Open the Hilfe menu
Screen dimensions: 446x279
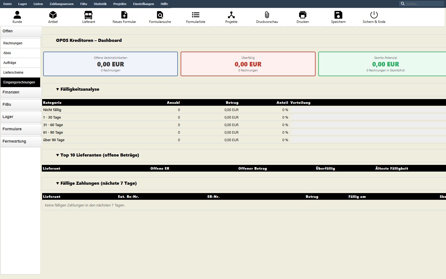coord(164,4)
